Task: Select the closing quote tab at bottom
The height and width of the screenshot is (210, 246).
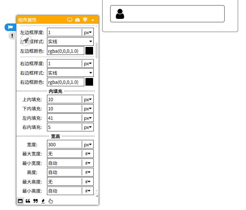Action: pyautogui.click(x=35, y=201)
